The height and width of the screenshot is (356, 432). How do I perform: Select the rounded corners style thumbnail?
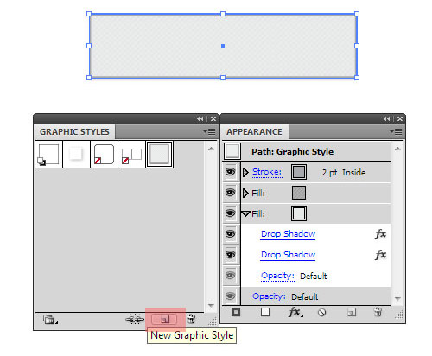click(x=104, y=155)
